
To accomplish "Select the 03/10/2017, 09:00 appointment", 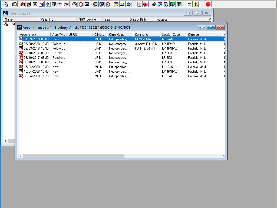I will pos(122,62).
